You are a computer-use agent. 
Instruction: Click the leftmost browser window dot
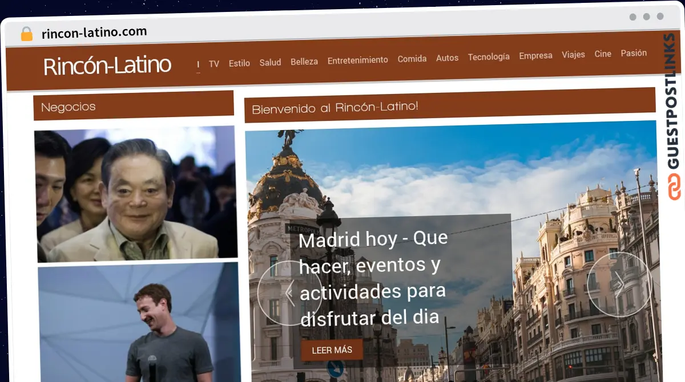pos(632,17)
